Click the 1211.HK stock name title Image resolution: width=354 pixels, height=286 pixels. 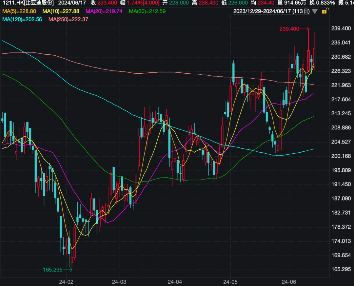[x=28, y=3]
